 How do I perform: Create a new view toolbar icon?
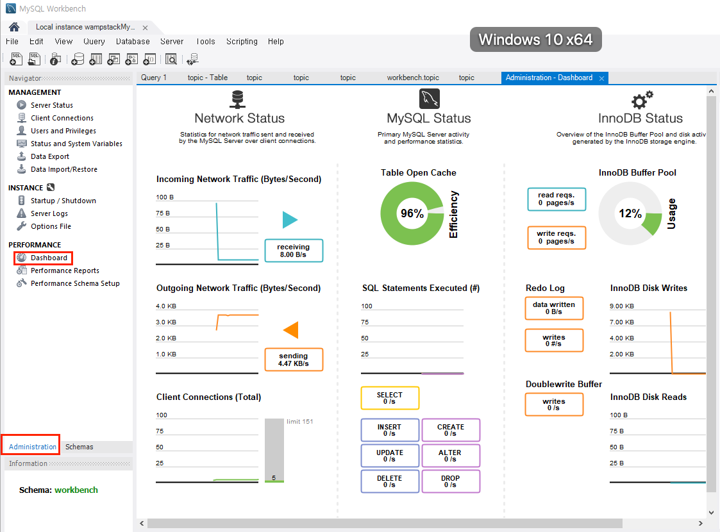[x=113, y=59]
